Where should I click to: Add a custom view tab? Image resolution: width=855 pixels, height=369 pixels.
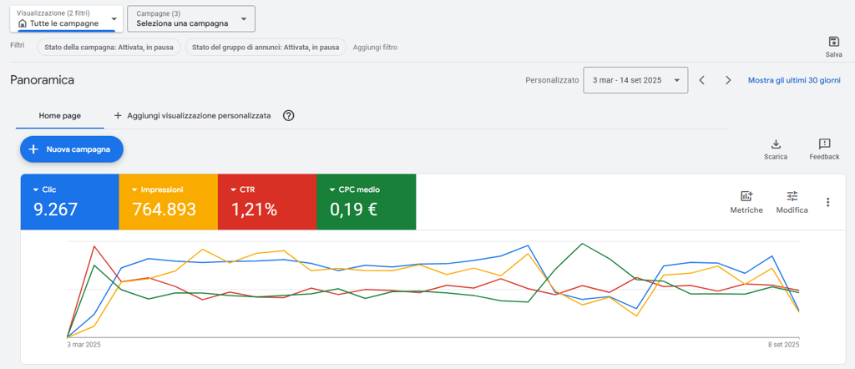click(192, 116)
